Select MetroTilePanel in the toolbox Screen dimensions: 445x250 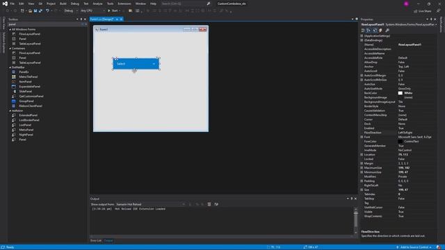point(28,77)
